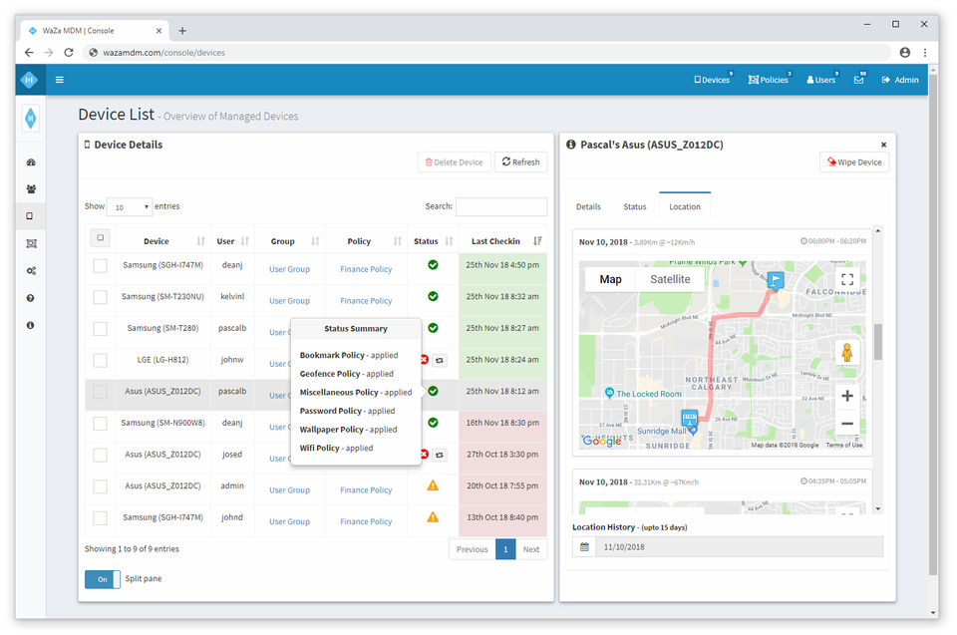
Task: Click the map zoom in plus button
Action: pyautogui.click(x=847, y=396)
